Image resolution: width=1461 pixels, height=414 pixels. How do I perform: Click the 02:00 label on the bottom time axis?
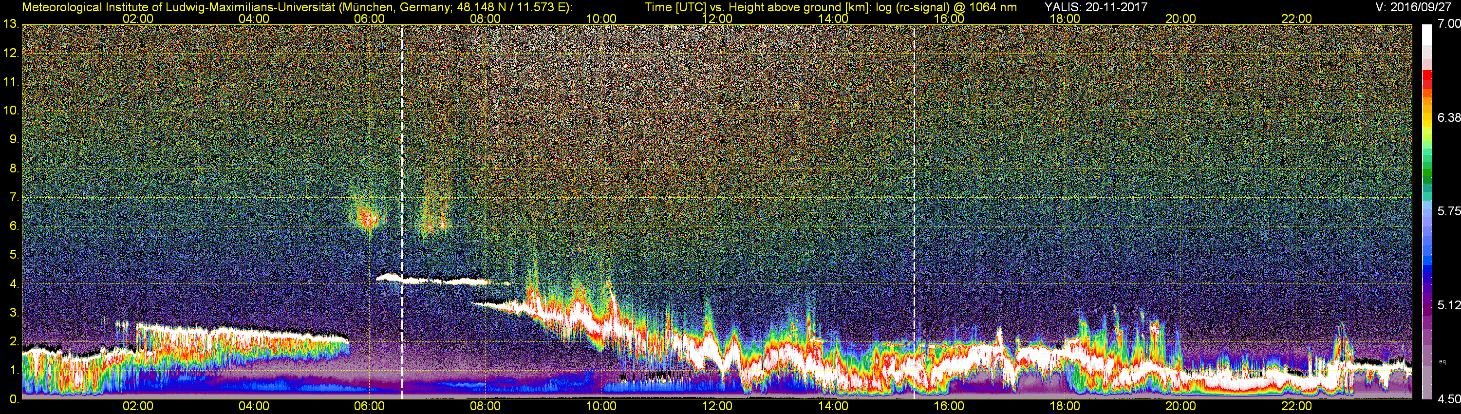(138, 407)
